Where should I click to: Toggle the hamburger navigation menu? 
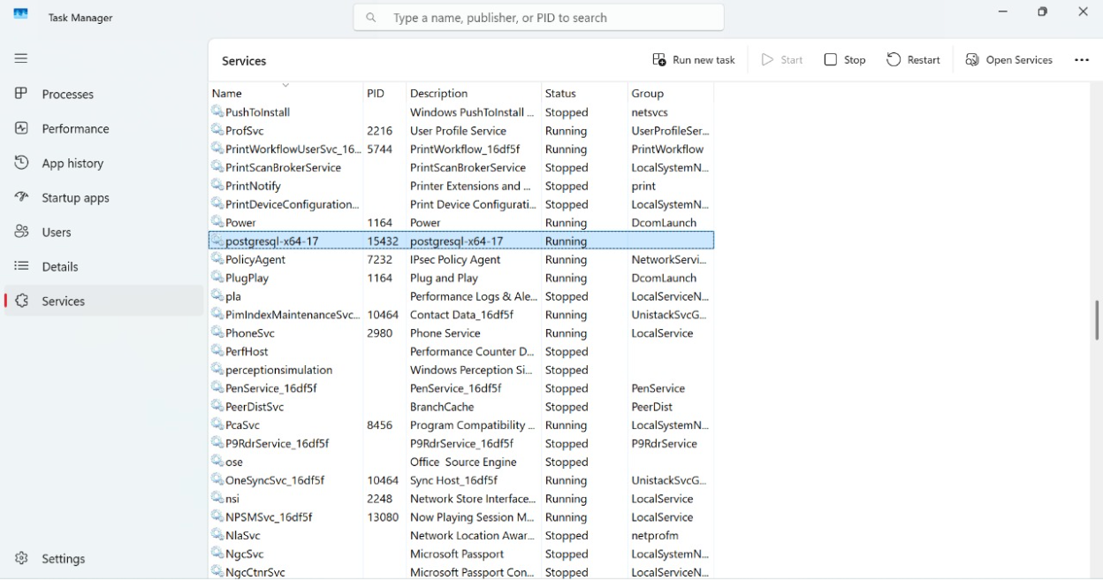pos(21,58)
